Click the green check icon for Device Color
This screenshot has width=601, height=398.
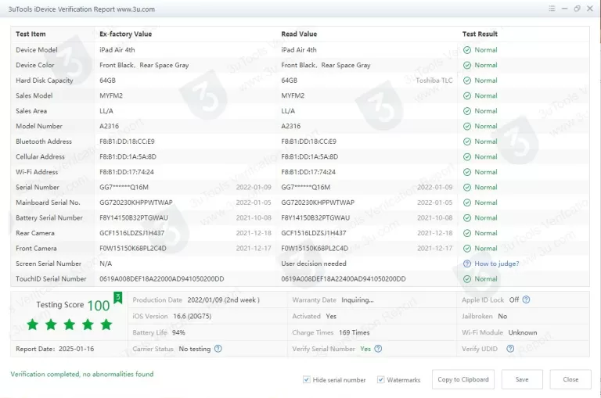pyautogui.click(x=467, y=65)
